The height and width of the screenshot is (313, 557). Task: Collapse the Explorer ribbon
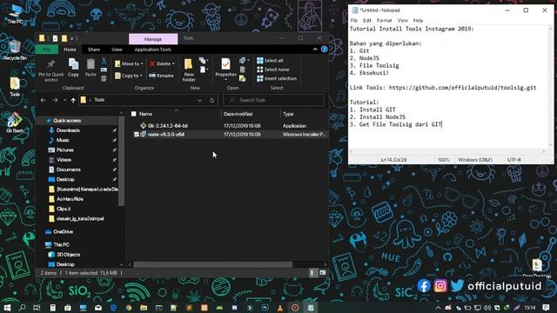(x=315, y=50)
